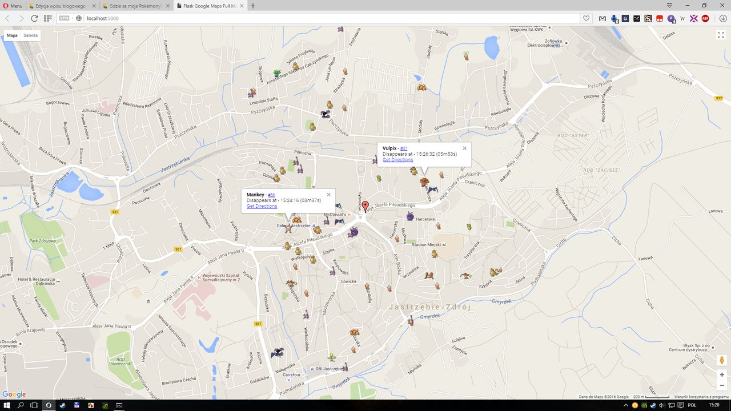Toggle fullscreen map view

(721, 35)
